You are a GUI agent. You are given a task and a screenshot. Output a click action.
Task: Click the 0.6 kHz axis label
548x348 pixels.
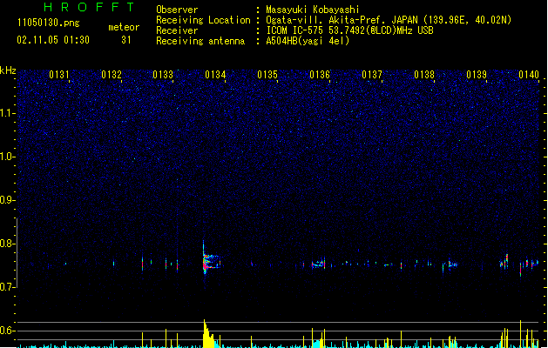pos(8,331)
